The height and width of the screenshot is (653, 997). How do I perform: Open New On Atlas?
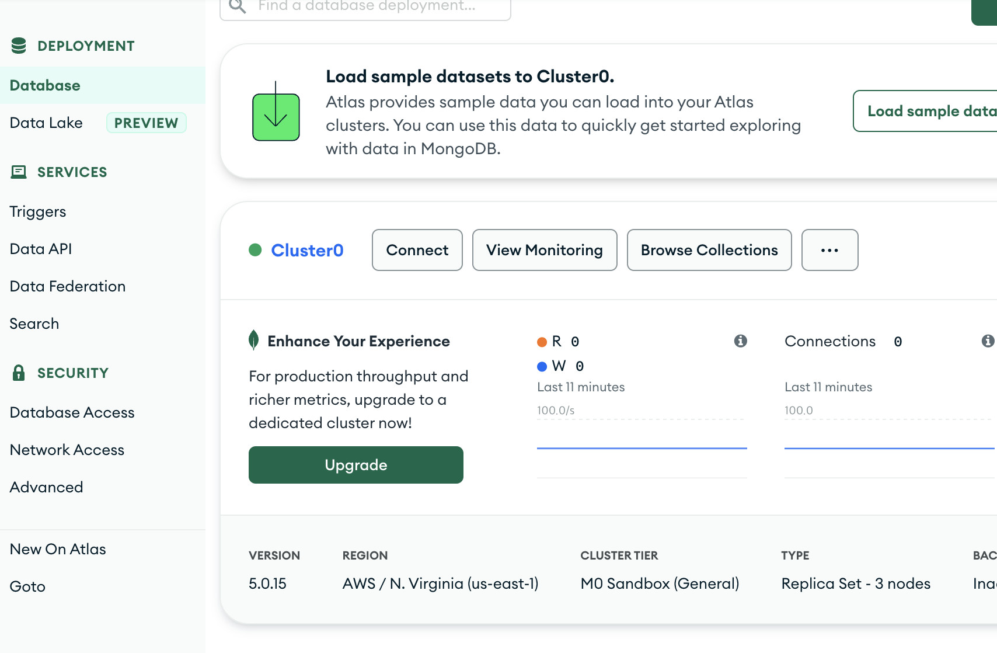[x=58, y=549]
